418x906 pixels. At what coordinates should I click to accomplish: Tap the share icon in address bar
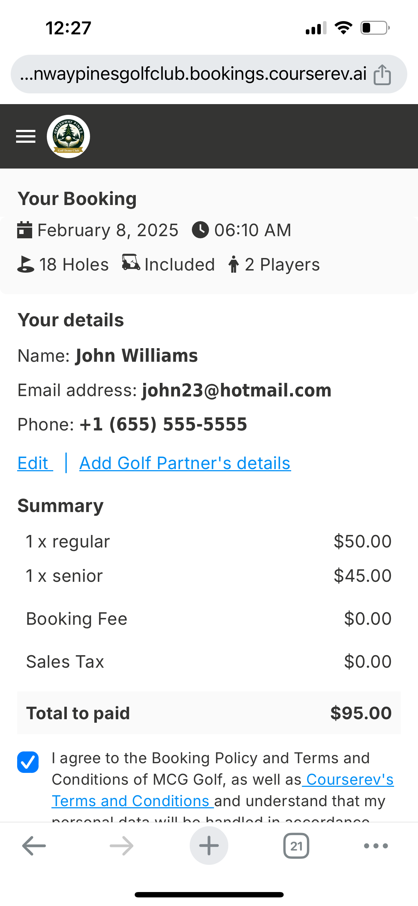click(382, 74)
